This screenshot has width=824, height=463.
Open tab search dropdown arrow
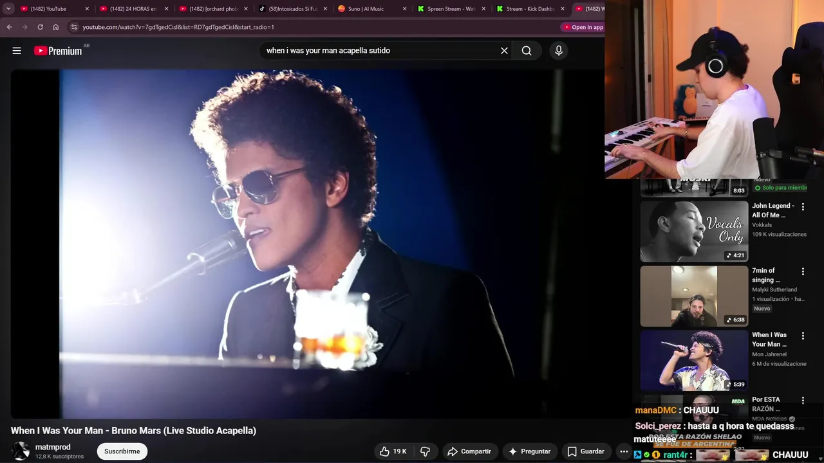tap(8, 9)
